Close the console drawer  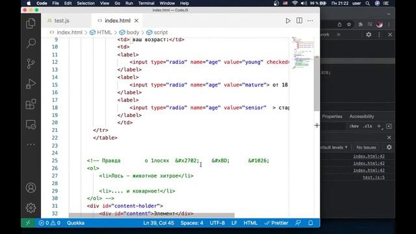[x=389, y=137]
